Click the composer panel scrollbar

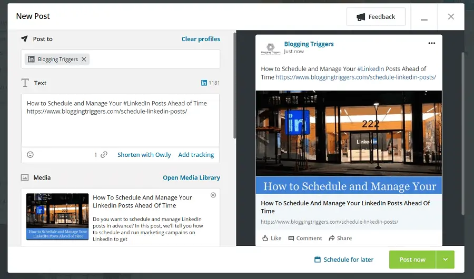(234, 86)
